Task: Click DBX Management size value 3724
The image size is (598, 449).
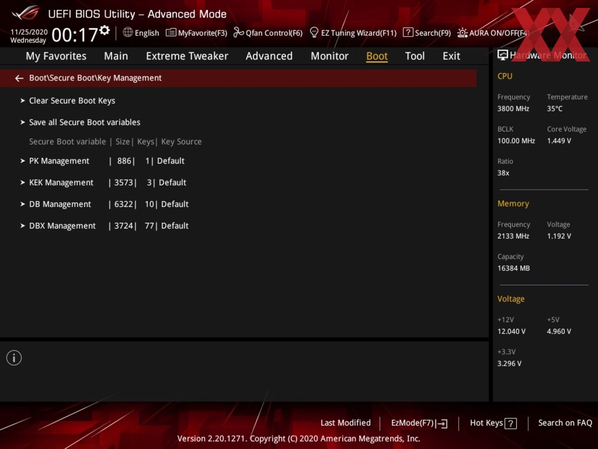Action: pos(124,225)
